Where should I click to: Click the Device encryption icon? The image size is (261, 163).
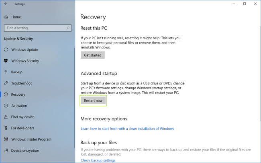[x=6, y=151]
